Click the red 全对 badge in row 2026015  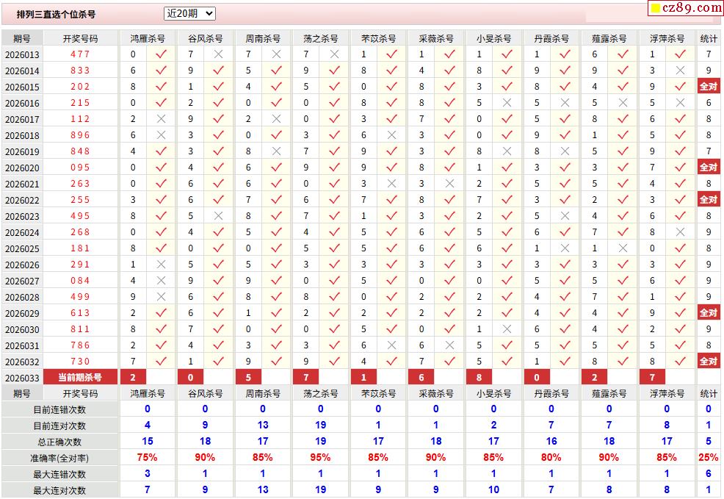(708, 87)
